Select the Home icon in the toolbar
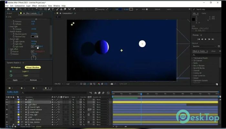Screen dimensions: 226x129 coord(8,9)
